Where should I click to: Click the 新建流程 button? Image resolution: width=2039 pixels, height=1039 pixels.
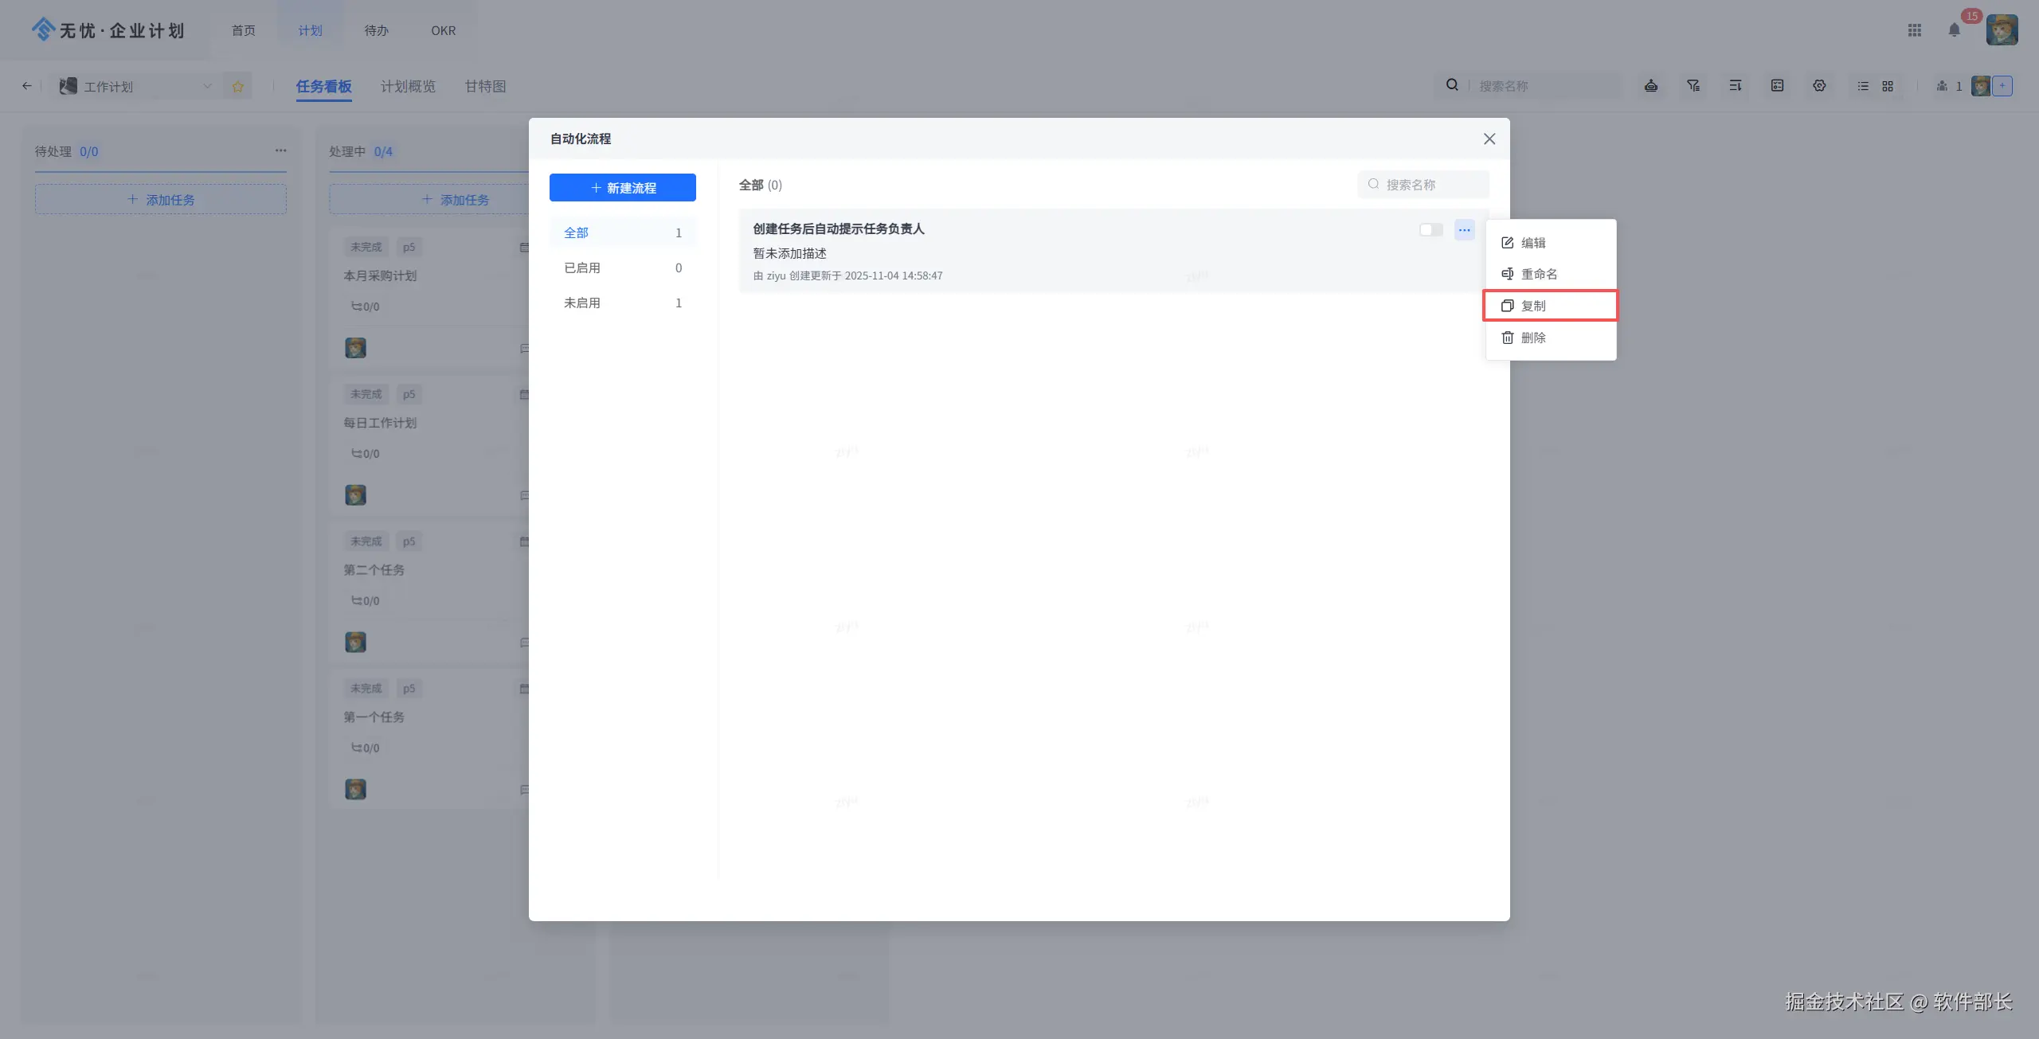pos(622,188)
